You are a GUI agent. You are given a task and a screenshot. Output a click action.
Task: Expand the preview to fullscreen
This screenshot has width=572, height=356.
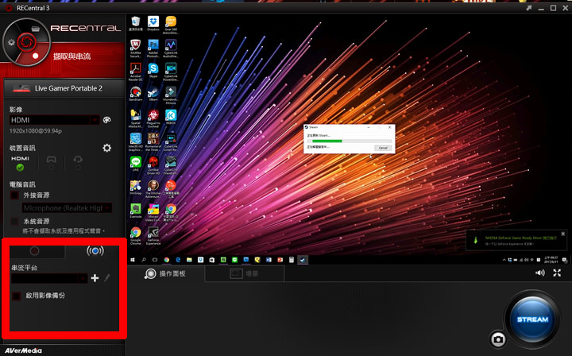point(557,273)
